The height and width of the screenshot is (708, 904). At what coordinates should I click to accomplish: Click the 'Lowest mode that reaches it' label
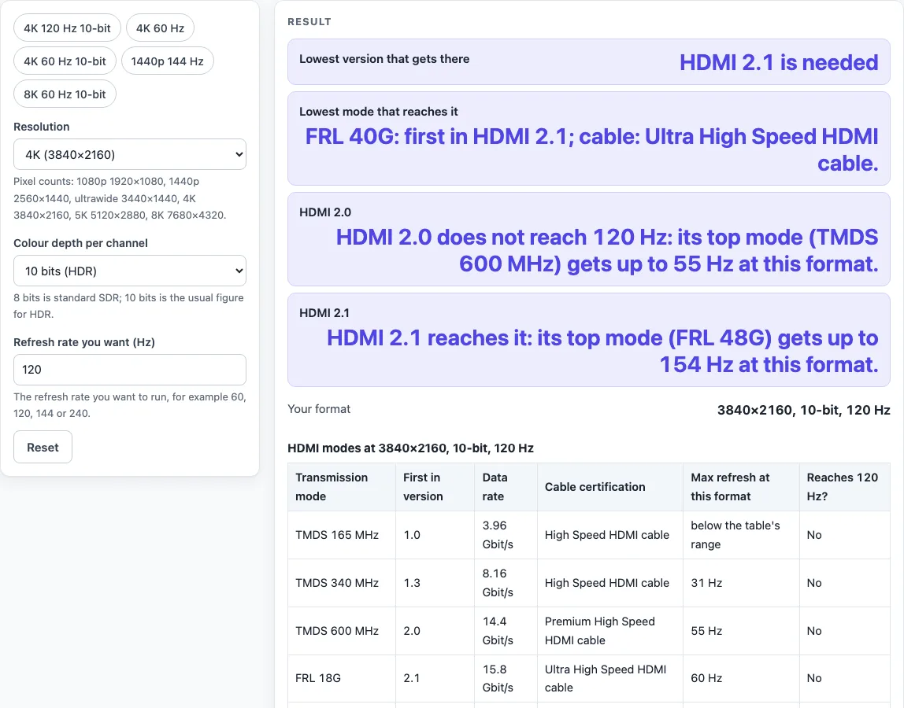(378, 111)
